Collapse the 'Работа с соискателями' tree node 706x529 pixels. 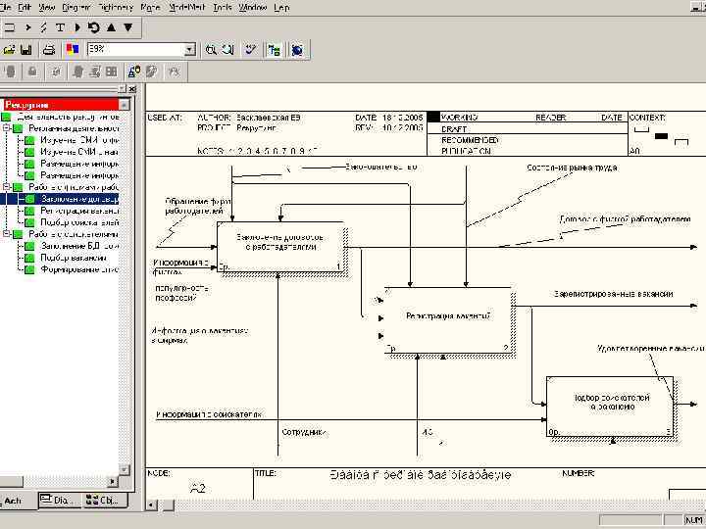point(7,234)
